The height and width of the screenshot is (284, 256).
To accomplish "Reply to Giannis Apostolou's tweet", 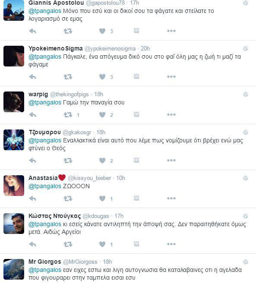I will click(33, 31).
